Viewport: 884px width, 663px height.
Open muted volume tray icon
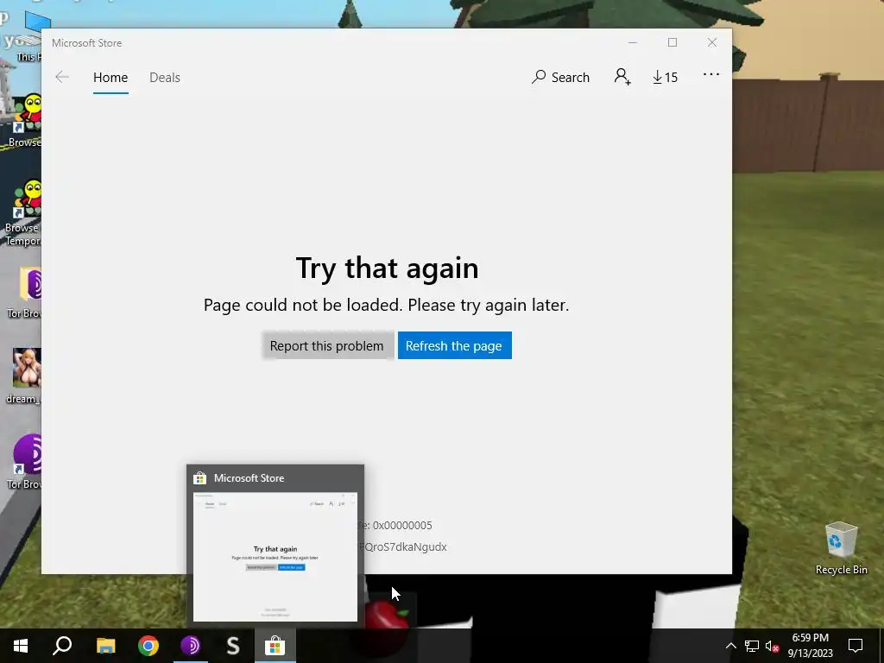772,646
